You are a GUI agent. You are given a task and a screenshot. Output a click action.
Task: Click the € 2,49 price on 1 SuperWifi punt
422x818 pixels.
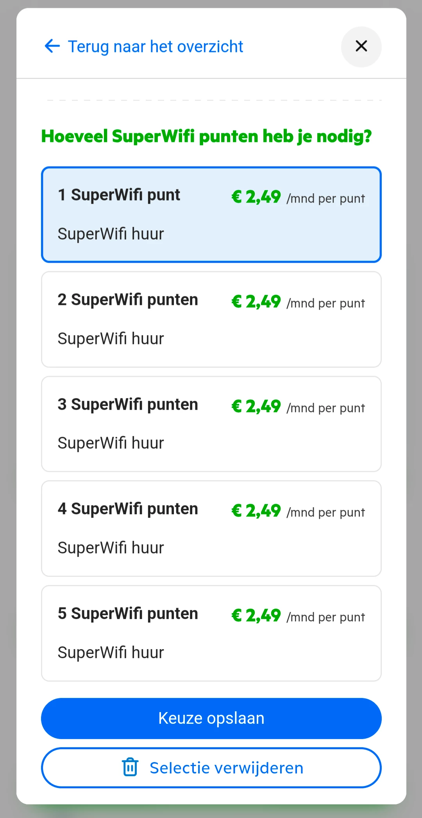click(x=256, y=197)
